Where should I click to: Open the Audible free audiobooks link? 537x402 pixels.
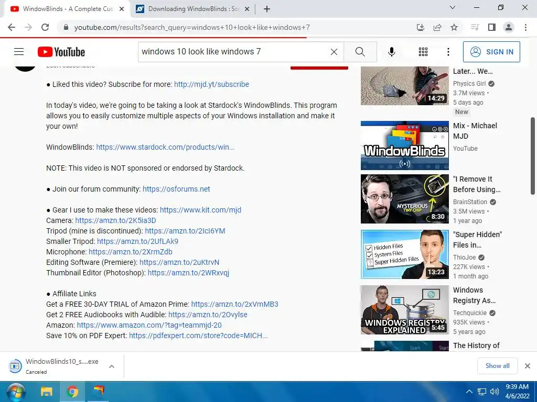(x=208, y=315)
